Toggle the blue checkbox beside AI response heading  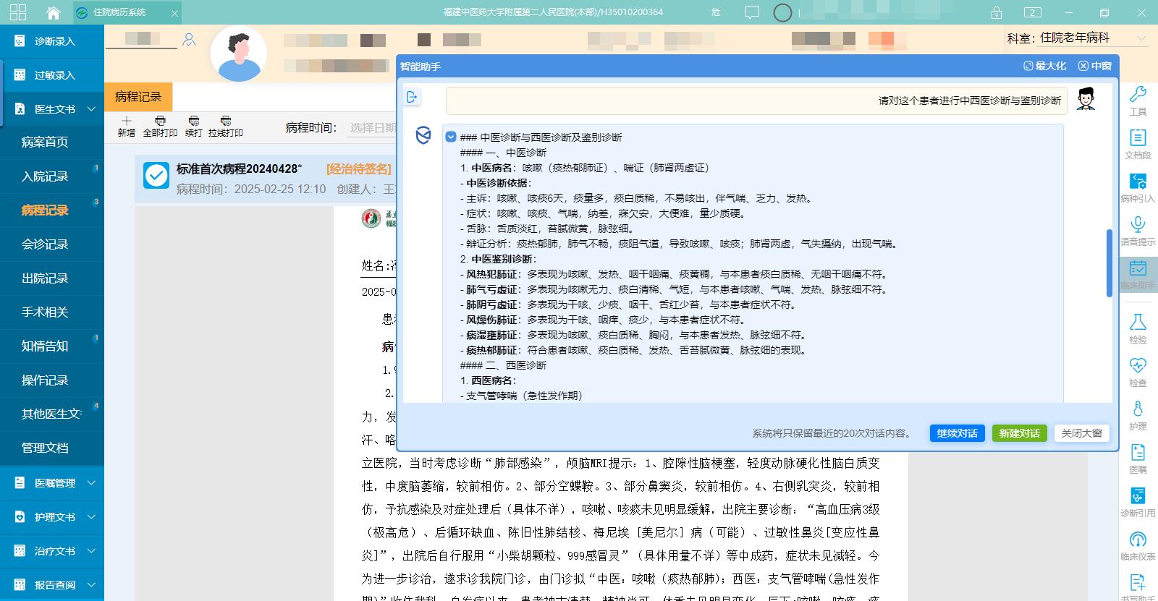click(x=451, y=137)
